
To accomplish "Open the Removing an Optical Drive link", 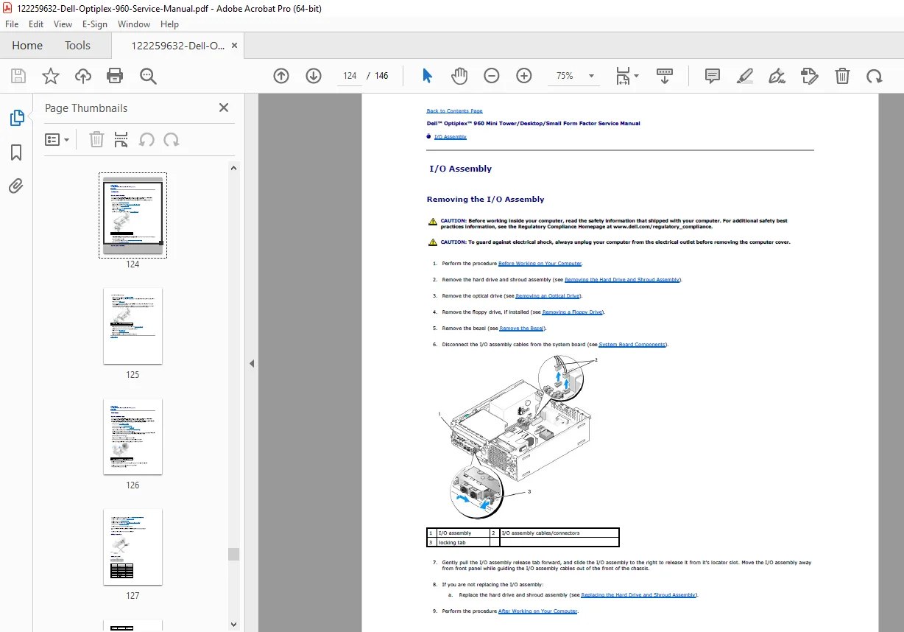I will coord(548,296).
